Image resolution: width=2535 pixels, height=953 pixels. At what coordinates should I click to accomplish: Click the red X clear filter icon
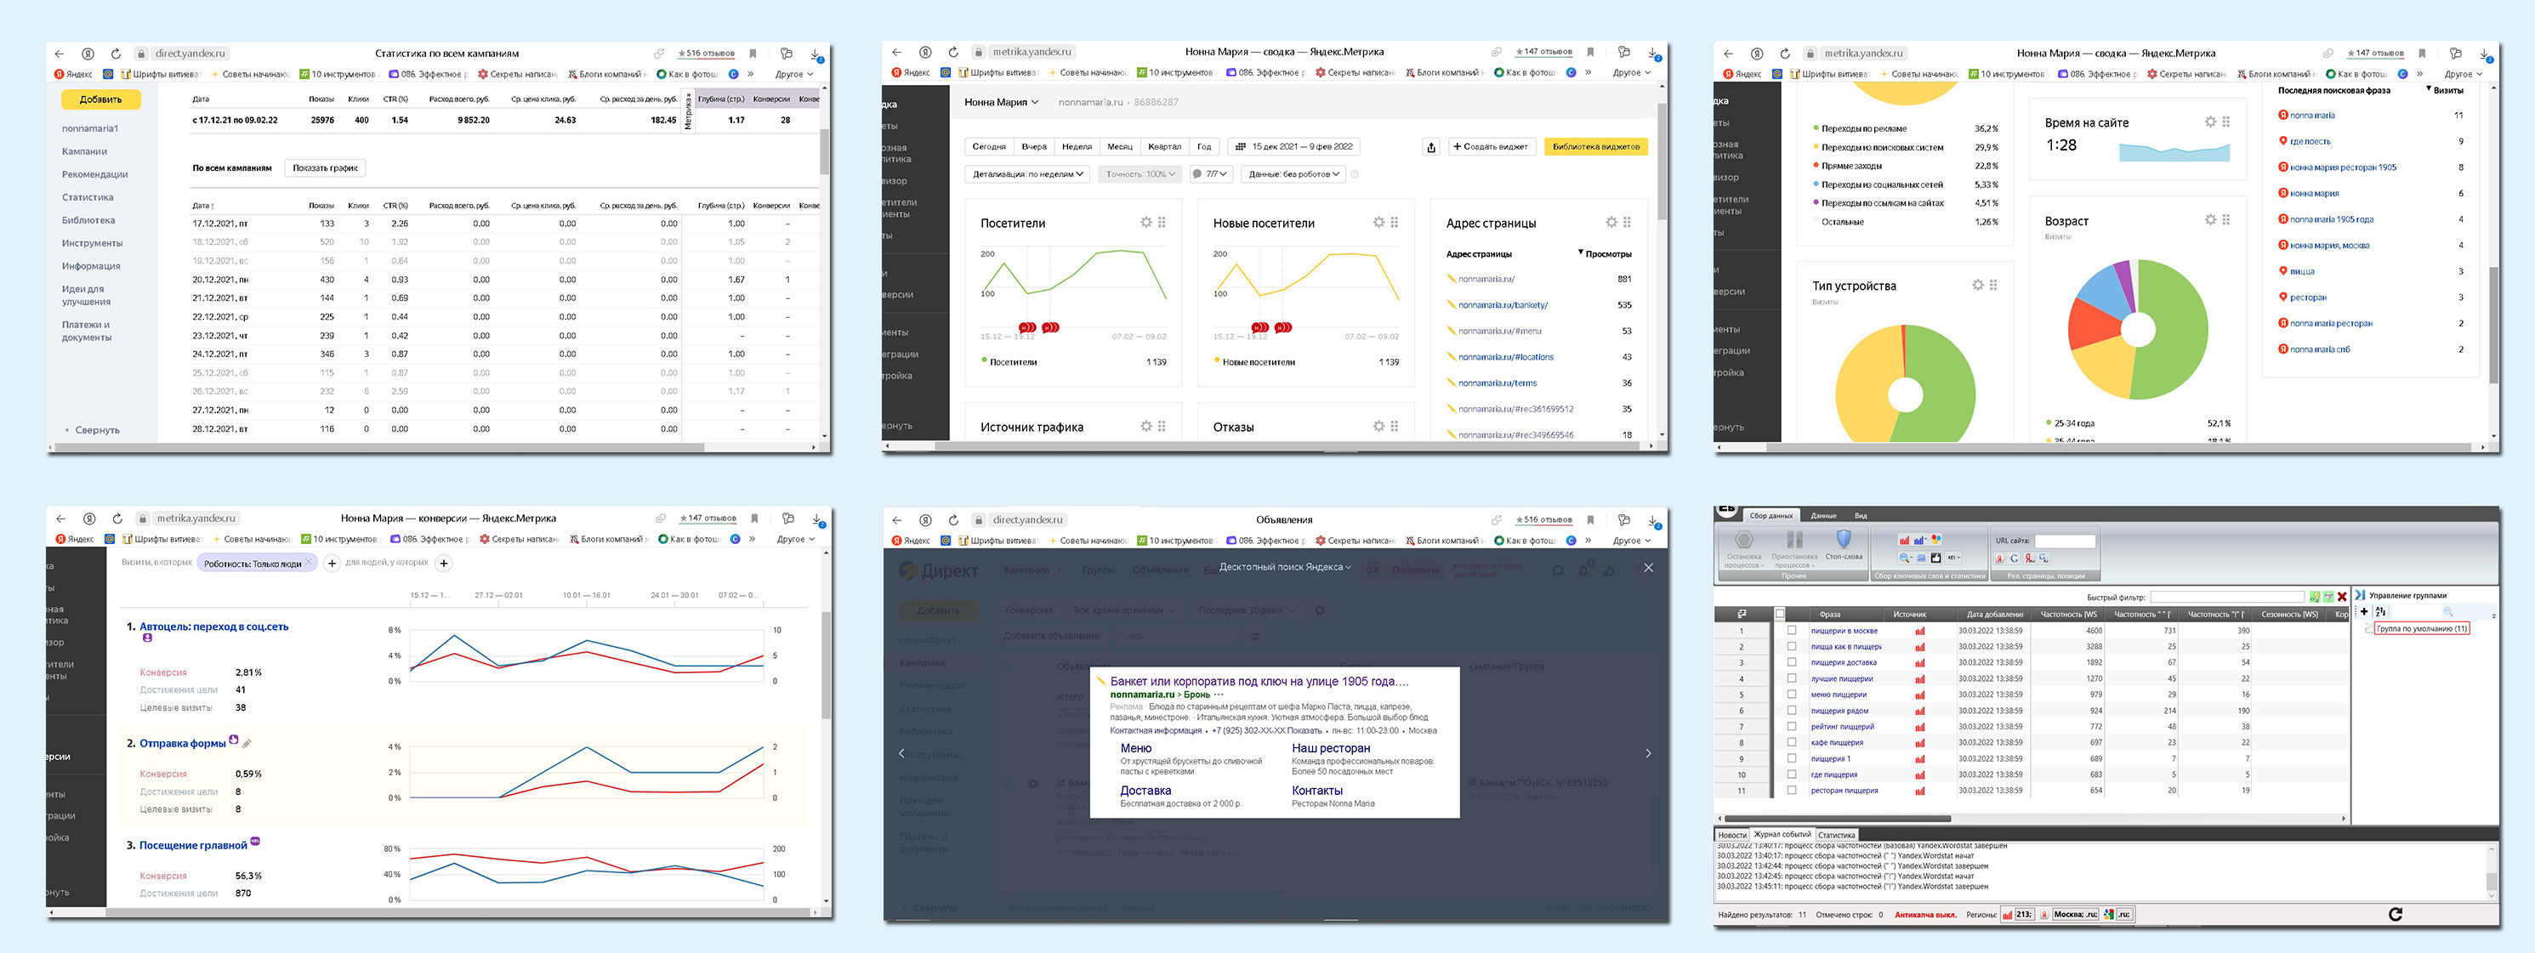click(x=2342, y=596)
